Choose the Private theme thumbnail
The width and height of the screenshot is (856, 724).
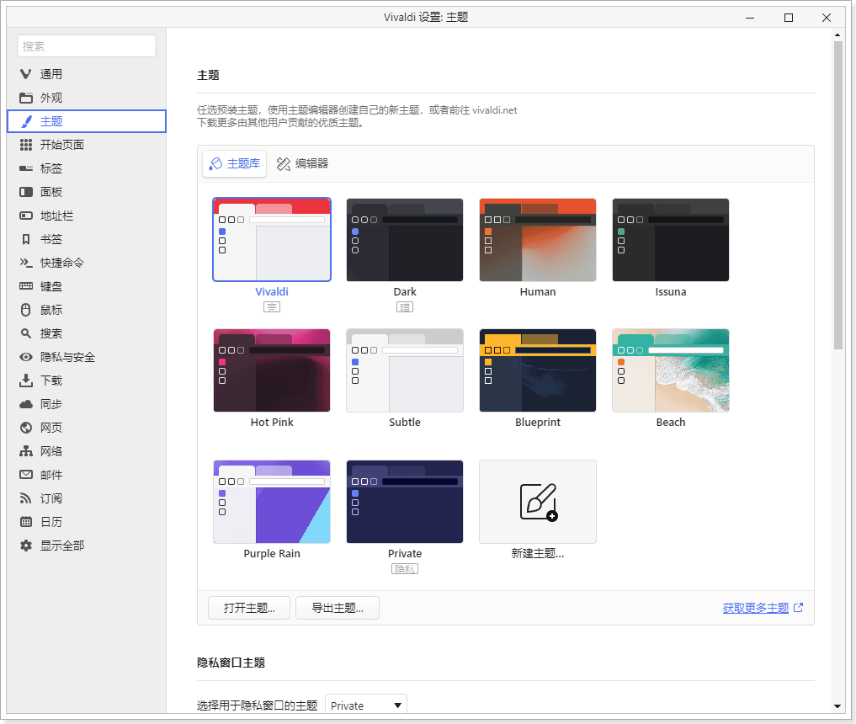[405, 502]
